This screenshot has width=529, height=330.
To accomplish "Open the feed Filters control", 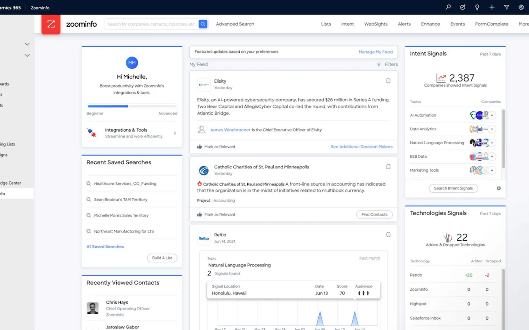I will point(387,64).
